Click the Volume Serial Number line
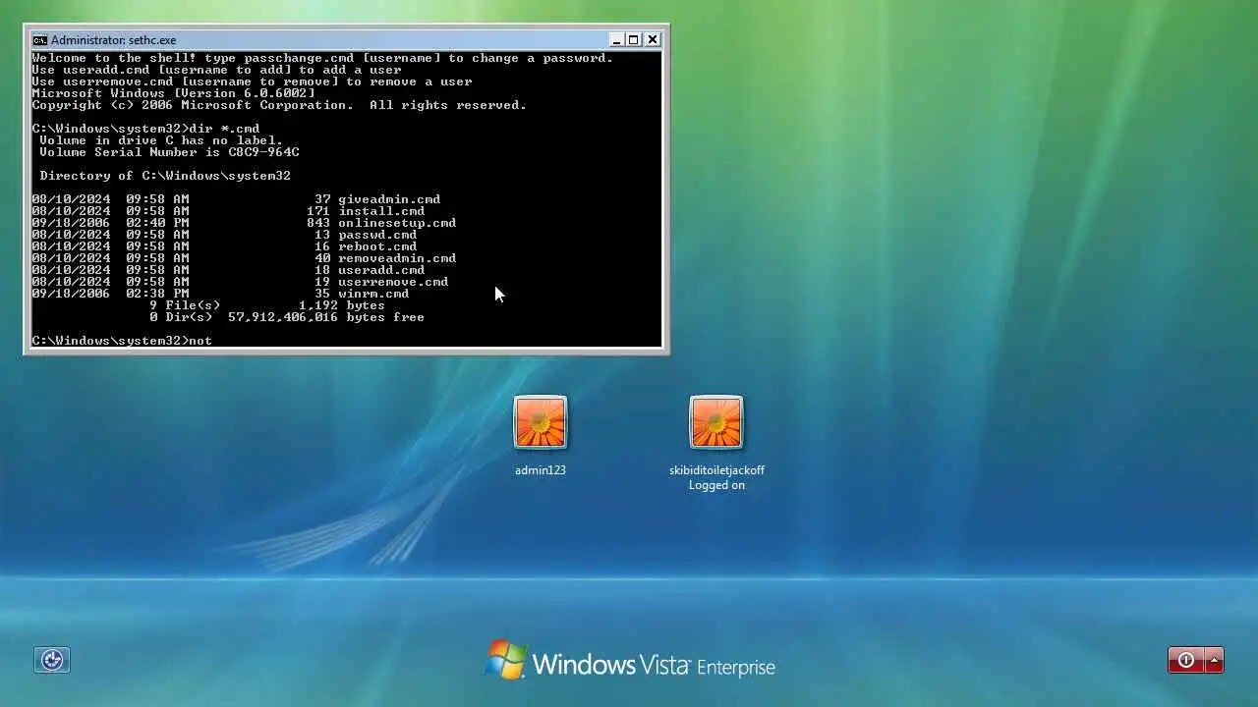 [169, 152]
